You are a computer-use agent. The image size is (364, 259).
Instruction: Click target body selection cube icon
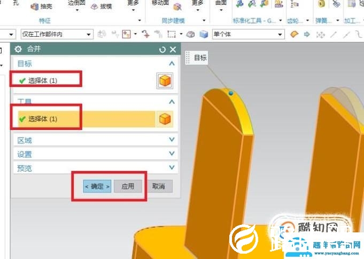pos(165,80)
